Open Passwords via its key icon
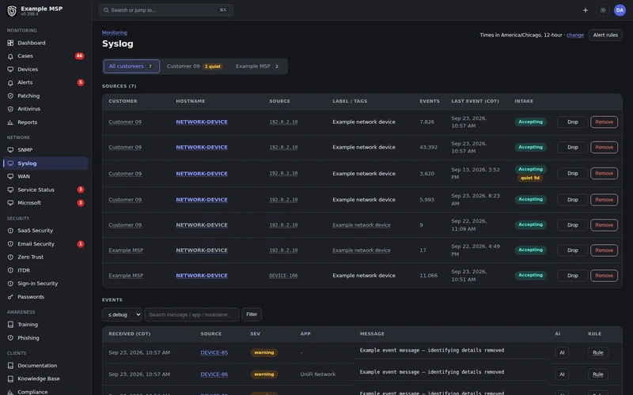Screen dimensions: 633x395 pyautogui.click(x=10, y=297)
